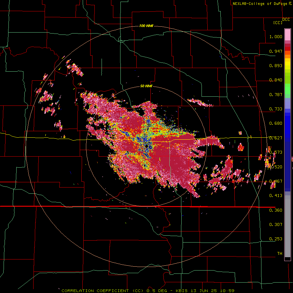293x293 pixels.
Task: Click the 1.000 value on the legend
Action: 276,36
